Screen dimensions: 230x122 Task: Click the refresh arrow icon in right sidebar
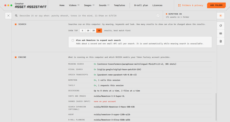point(221,26)
